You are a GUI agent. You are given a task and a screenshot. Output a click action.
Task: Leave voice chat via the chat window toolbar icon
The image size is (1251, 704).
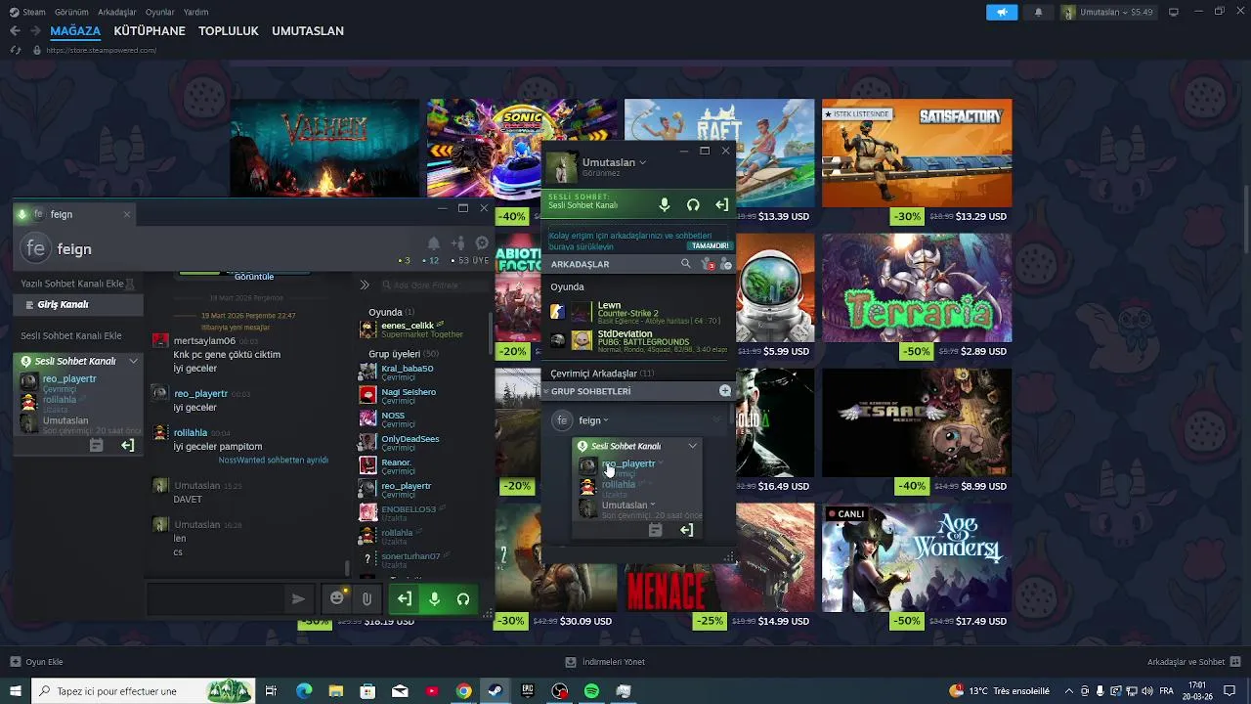(x=405, y=598)
